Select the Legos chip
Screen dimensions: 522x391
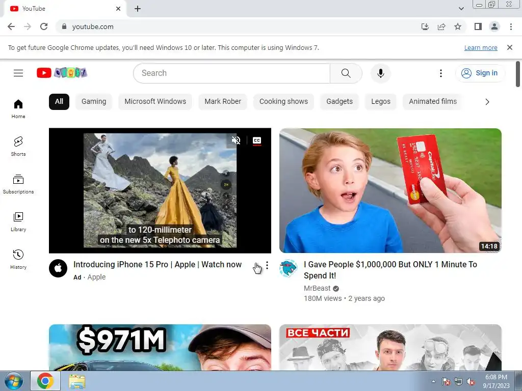[381, 101]
